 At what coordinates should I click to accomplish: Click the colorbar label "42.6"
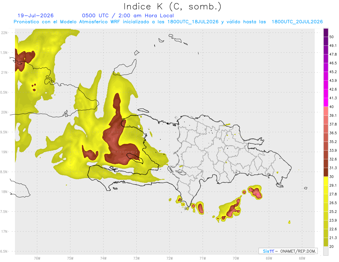333,89
